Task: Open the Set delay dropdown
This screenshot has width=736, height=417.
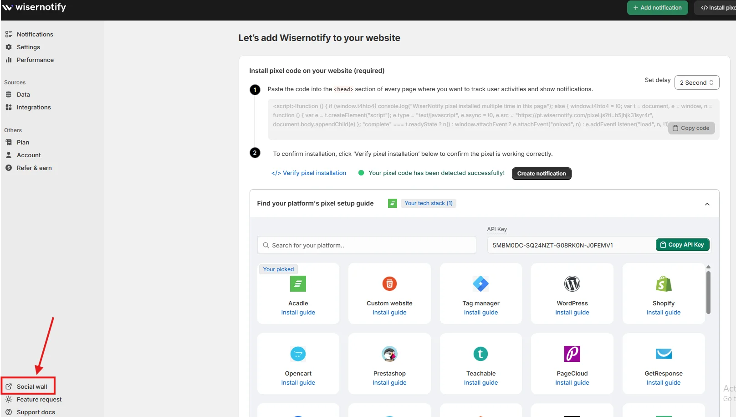Action: point(696,82)
